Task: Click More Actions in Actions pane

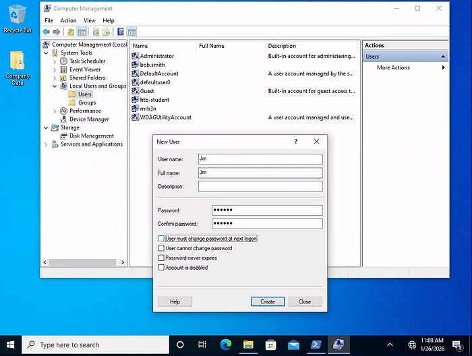Action: pyautogui.click(x=393, y=67)
